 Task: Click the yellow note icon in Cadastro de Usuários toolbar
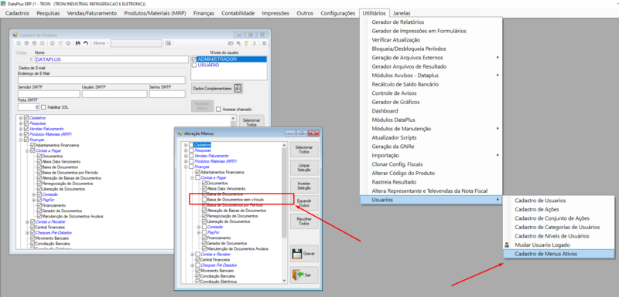point(246,43)
